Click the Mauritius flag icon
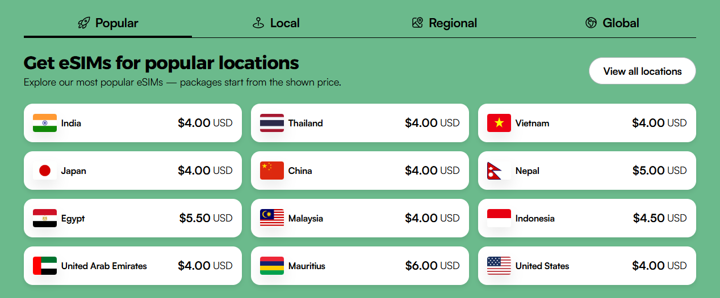 tap(272, 266)
